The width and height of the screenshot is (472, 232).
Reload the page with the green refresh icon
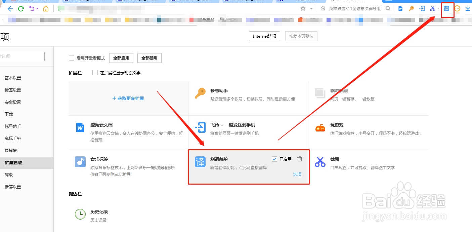[x=21, y=9]
